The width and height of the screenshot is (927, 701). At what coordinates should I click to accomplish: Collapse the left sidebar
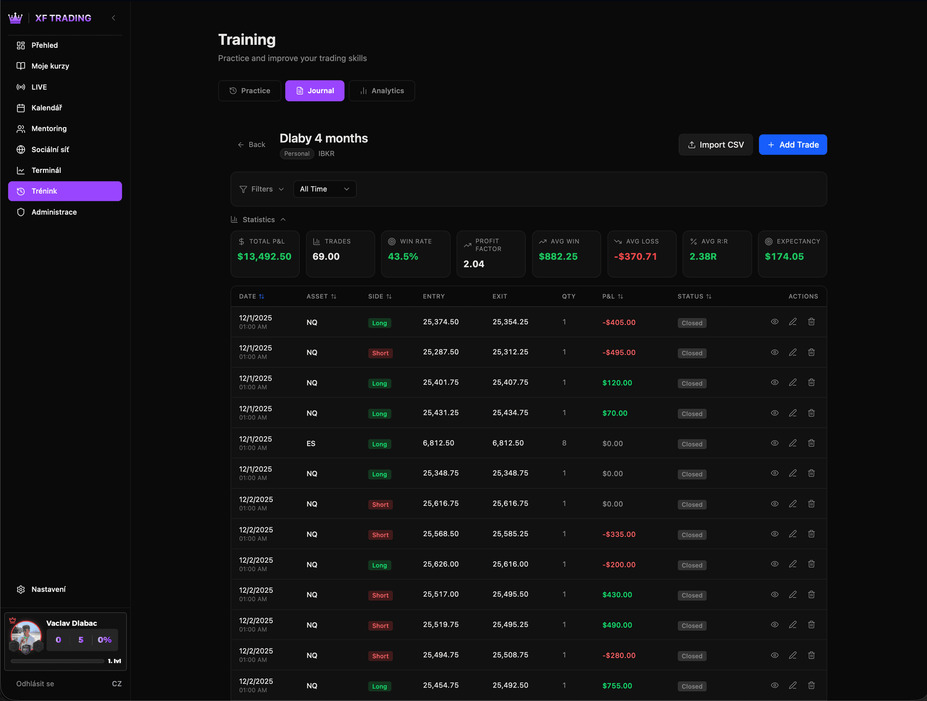[113, 18]
